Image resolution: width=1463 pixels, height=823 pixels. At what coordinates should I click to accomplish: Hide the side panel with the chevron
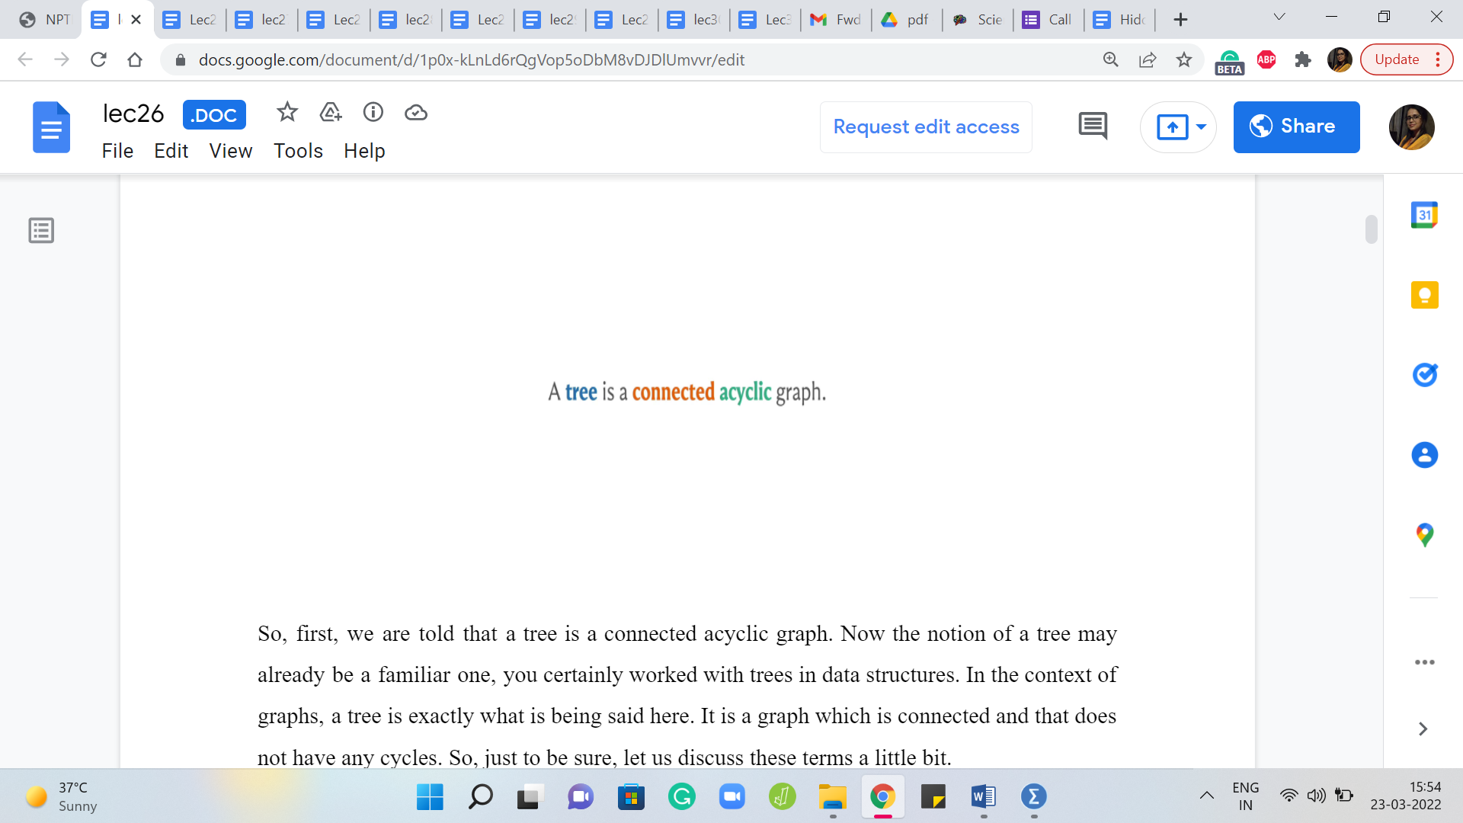point(1423,729)
